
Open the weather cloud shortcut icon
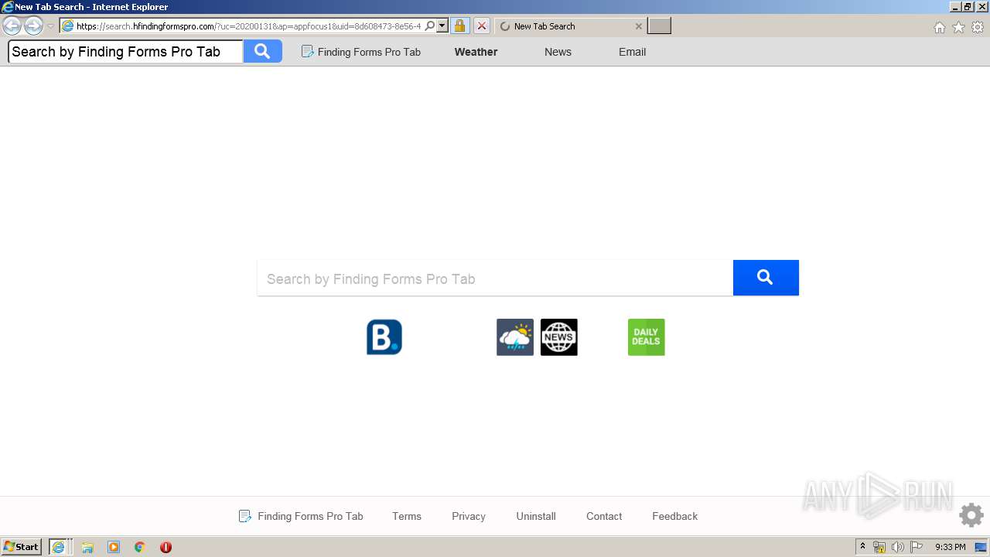pos(515,337)
